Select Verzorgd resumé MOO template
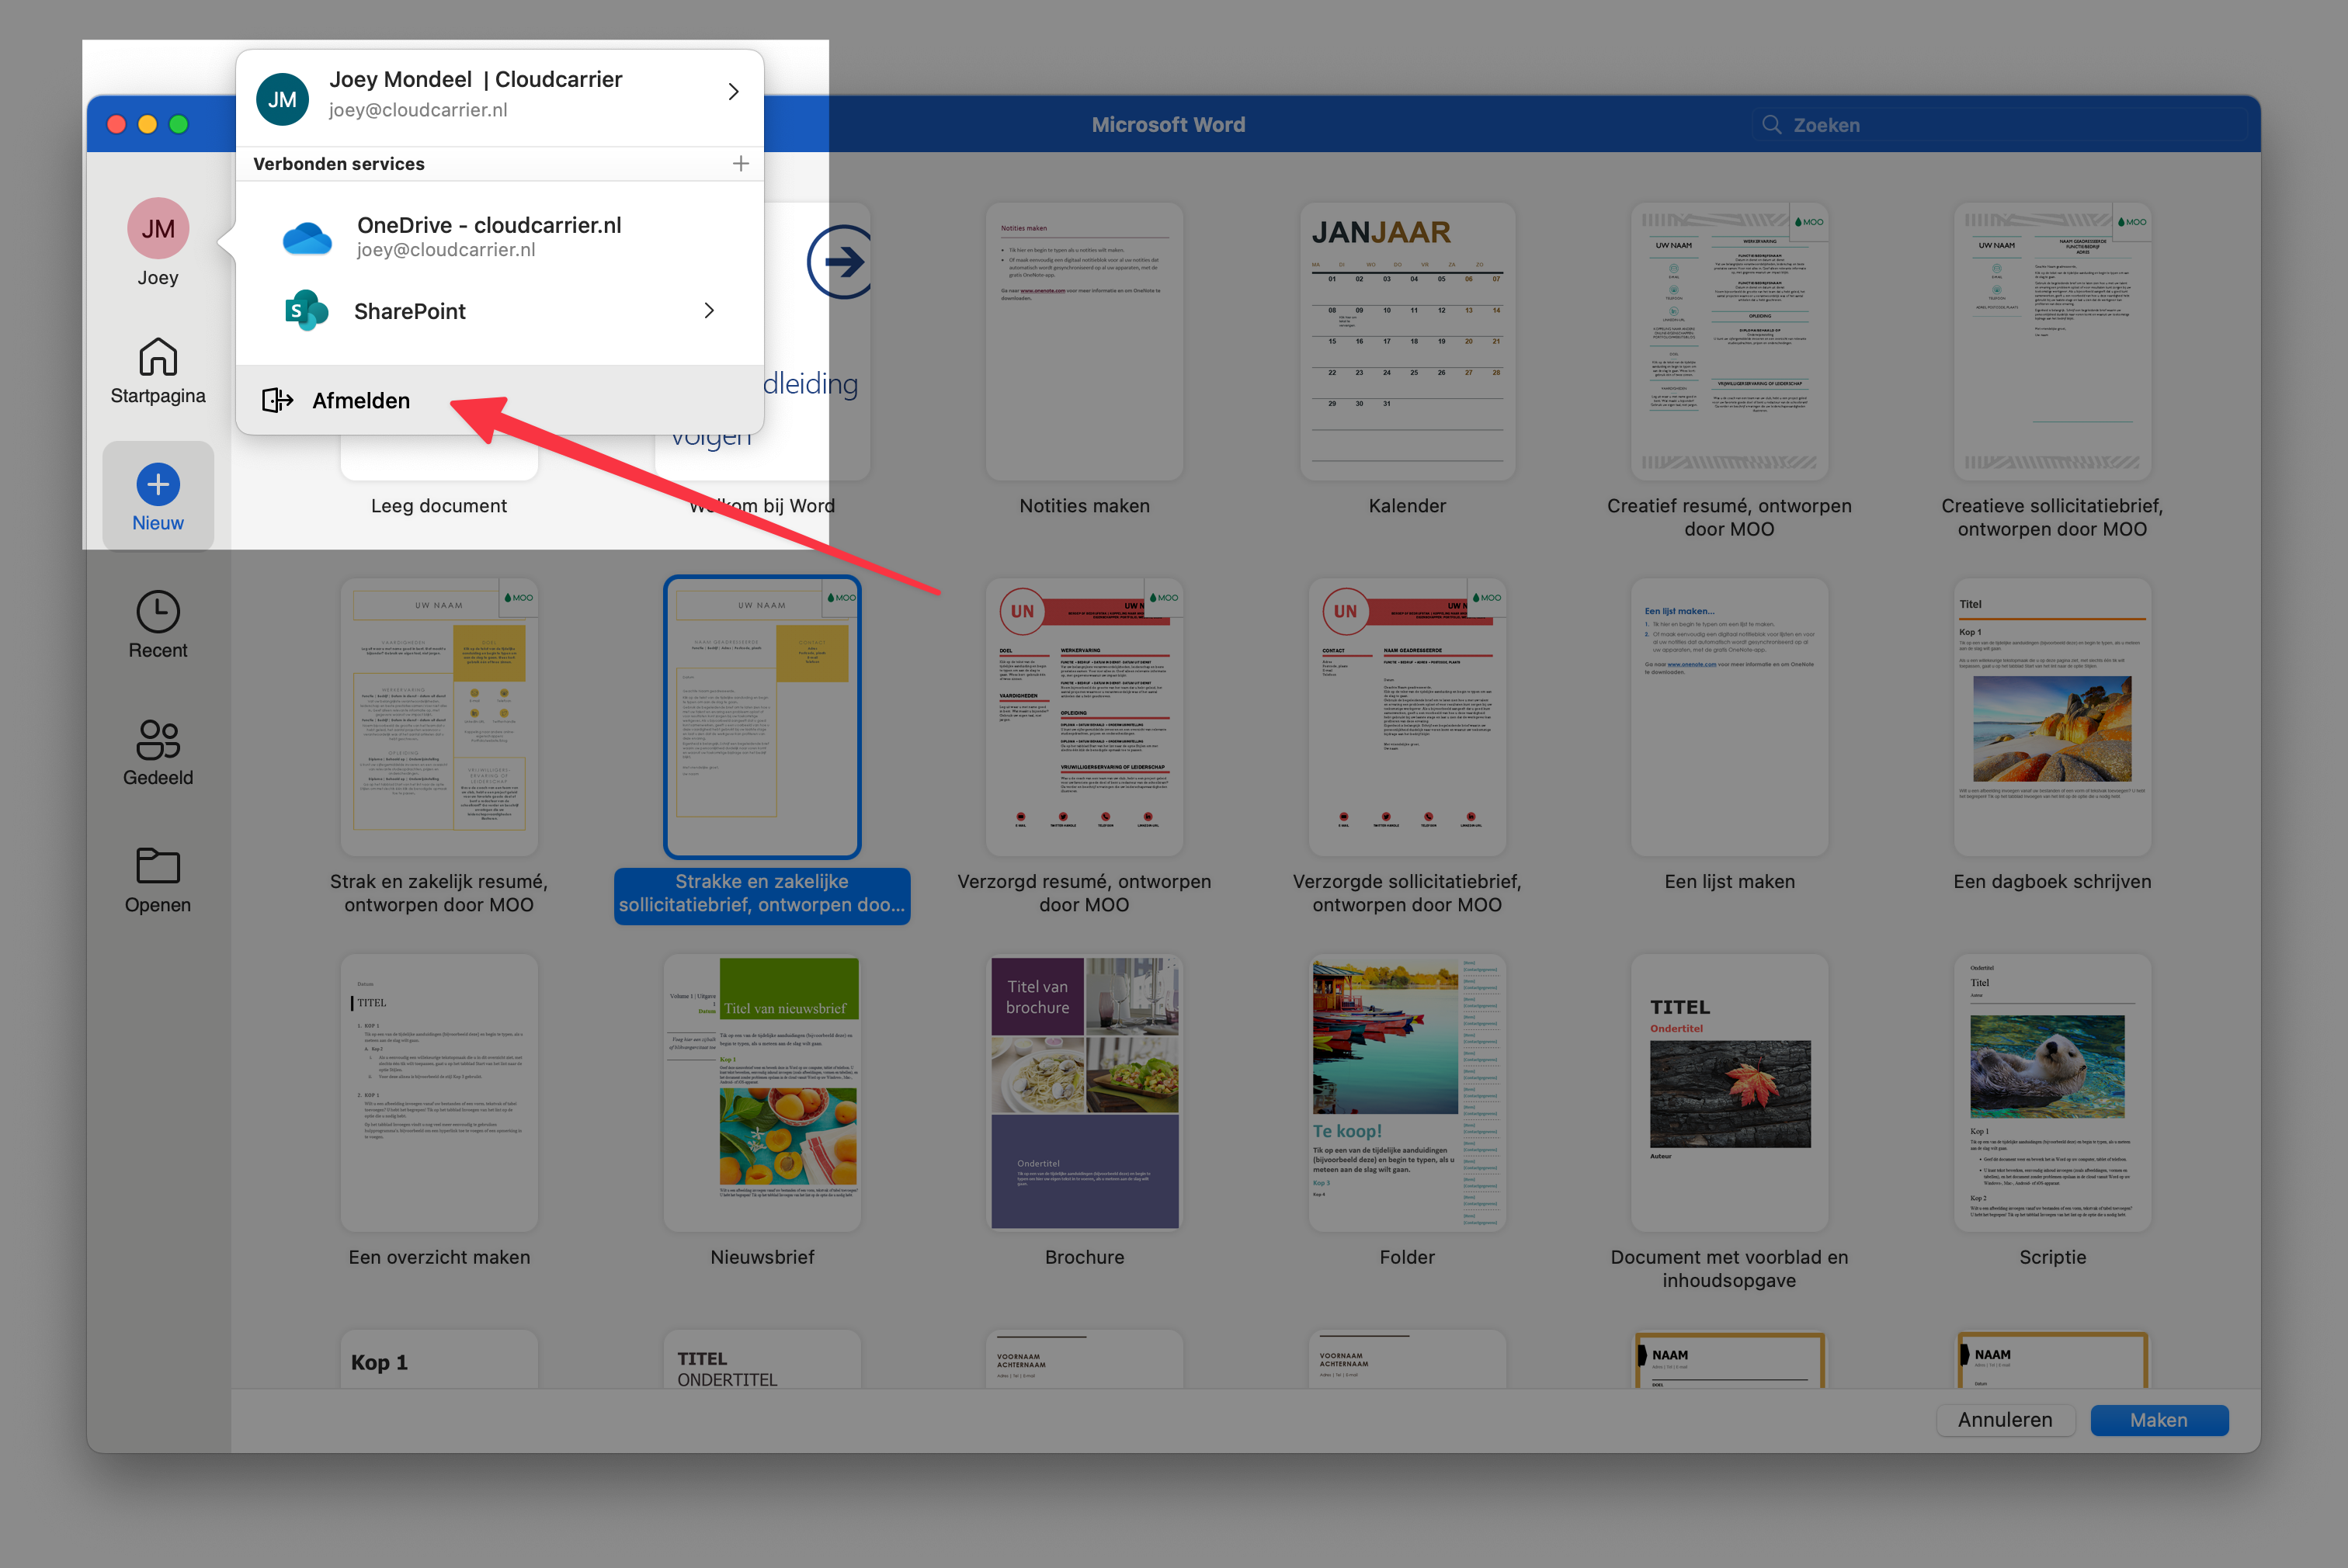The width and height of the screenshot is (2348, 1568). [x=1084, y=717]
